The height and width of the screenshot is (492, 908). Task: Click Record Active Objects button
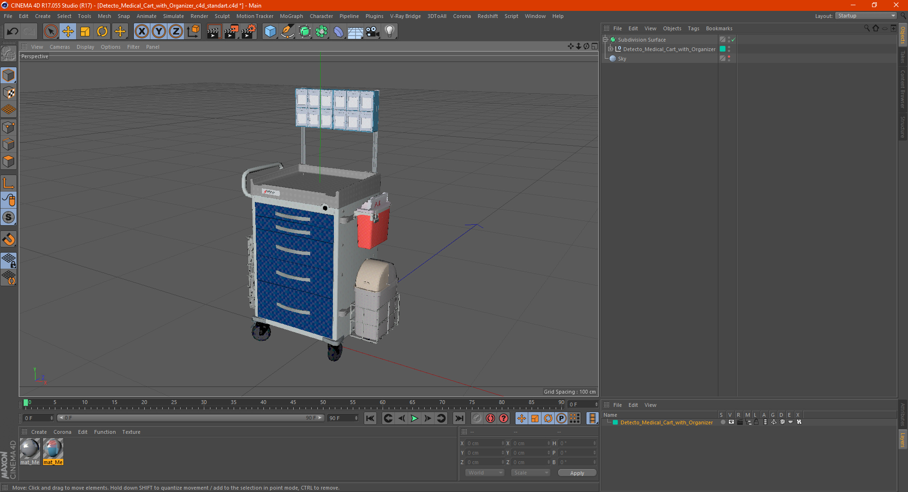(x=477, y=418)
